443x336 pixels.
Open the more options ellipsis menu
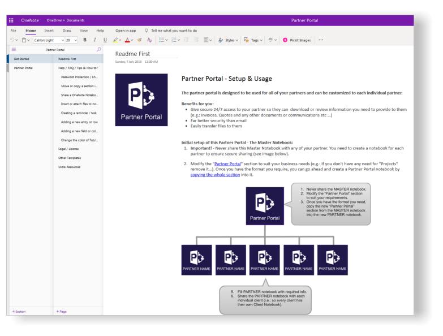321,40
